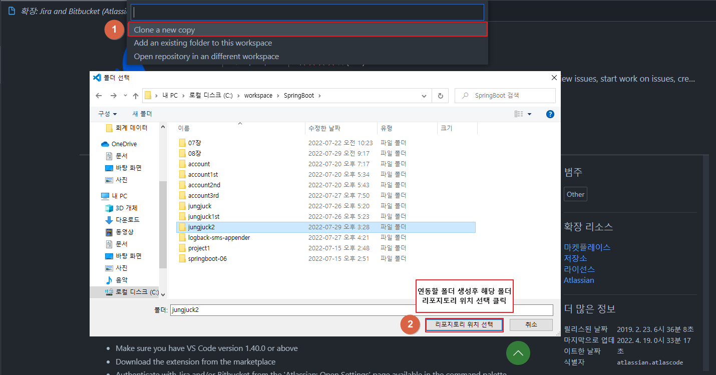Open '마켓플레이스' resource link
Screen dimensions: 716x375
(587, 247)
